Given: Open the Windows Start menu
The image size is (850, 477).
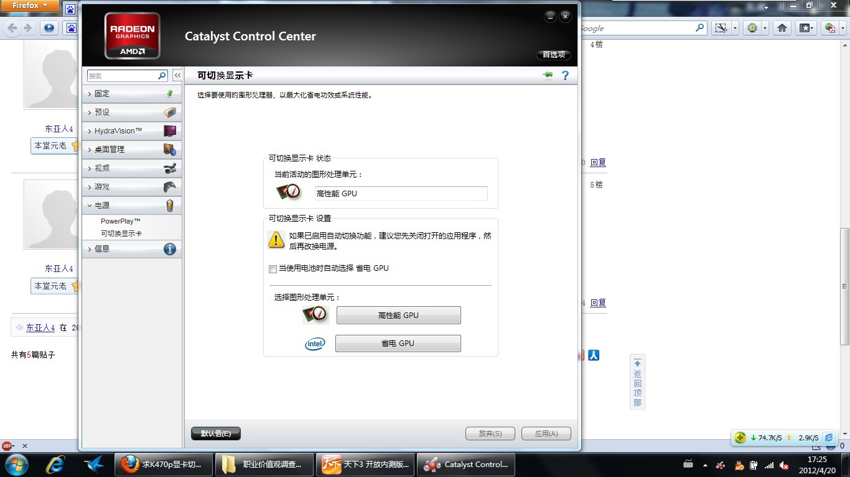Looking at the screenshot, I should click(x=16, y=464).
